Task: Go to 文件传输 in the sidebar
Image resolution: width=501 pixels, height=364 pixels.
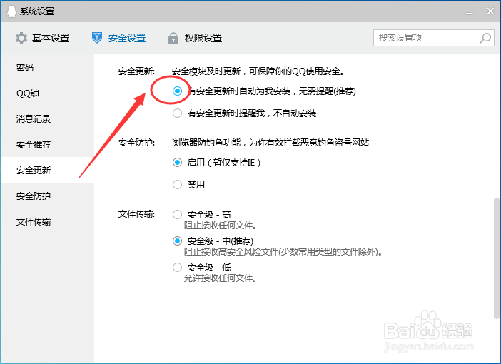Action: pyautogui.click(x=47, y=222)
